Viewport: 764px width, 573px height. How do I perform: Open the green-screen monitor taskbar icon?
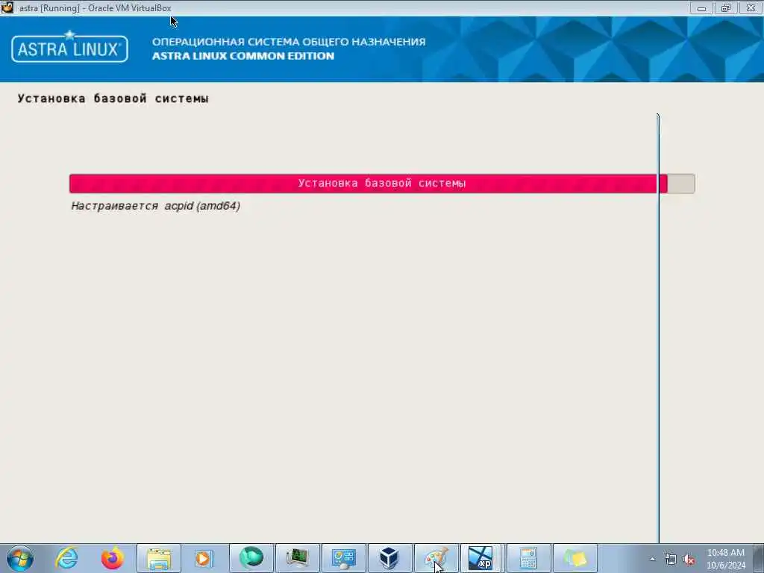(297, 558)
